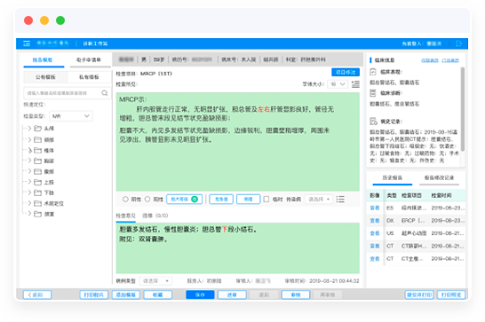
Task: Click the red close window dot
Action: 28,20
